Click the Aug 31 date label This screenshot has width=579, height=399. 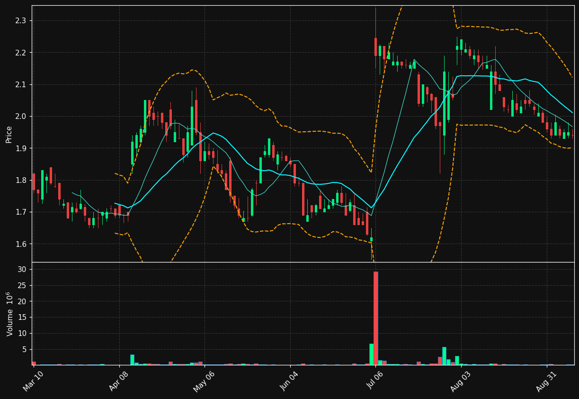pyautogui.click(x=546, y=381)
